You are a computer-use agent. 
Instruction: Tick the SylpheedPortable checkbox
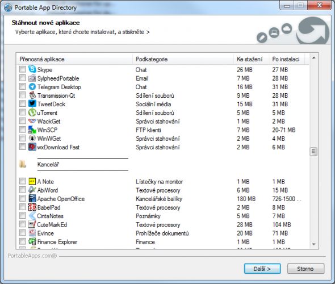click(23, 78)
